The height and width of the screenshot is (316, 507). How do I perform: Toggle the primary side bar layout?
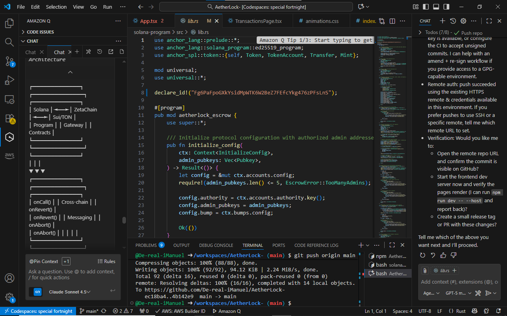426,7
